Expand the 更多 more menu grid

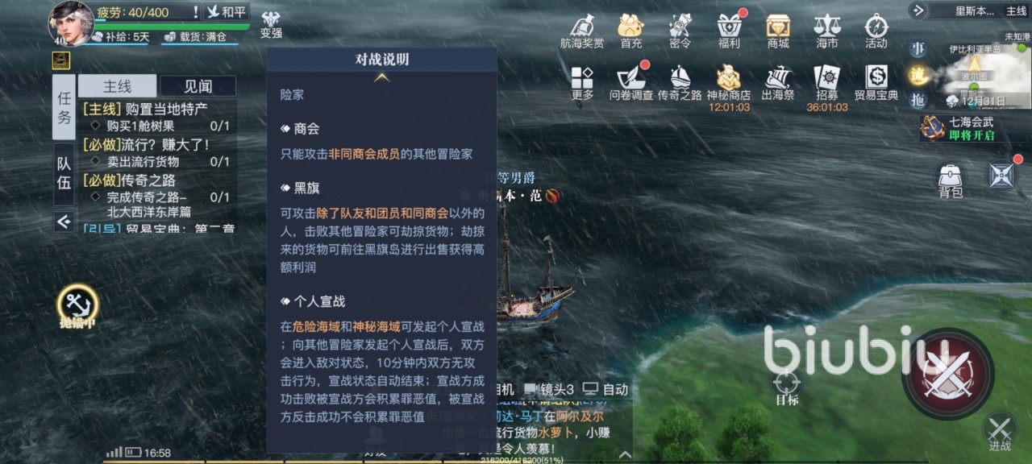coord(582,83)
